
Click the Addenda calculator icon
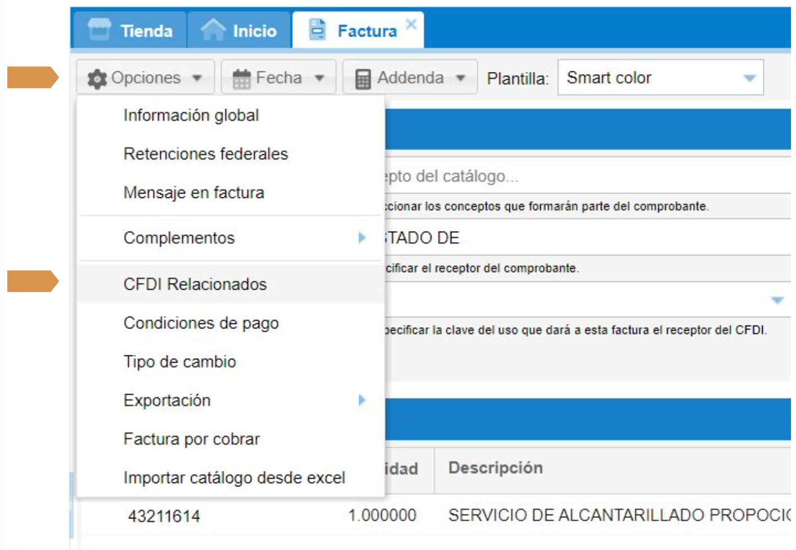click(363, 79)
